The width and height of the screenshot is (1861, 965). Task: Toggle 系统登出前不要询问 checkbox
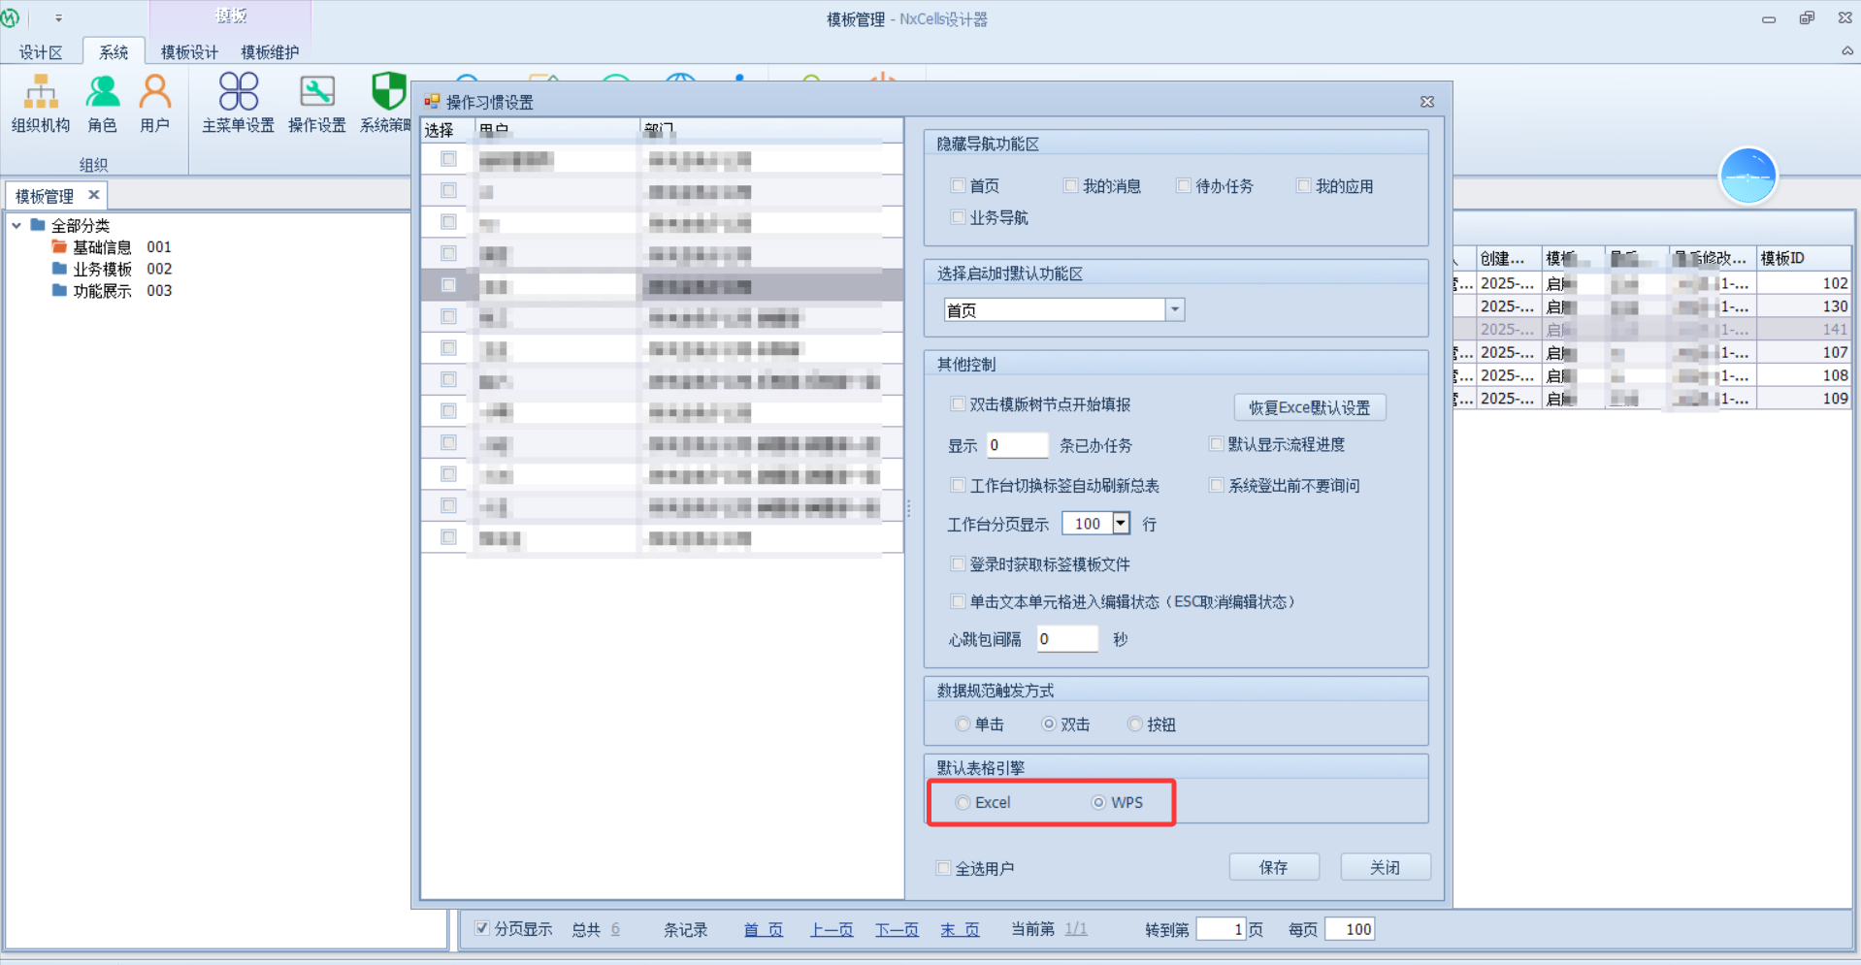(1216, 485)
